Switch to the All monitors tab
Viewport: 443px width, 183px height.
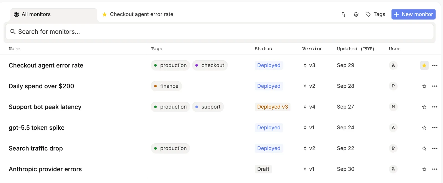54,14
